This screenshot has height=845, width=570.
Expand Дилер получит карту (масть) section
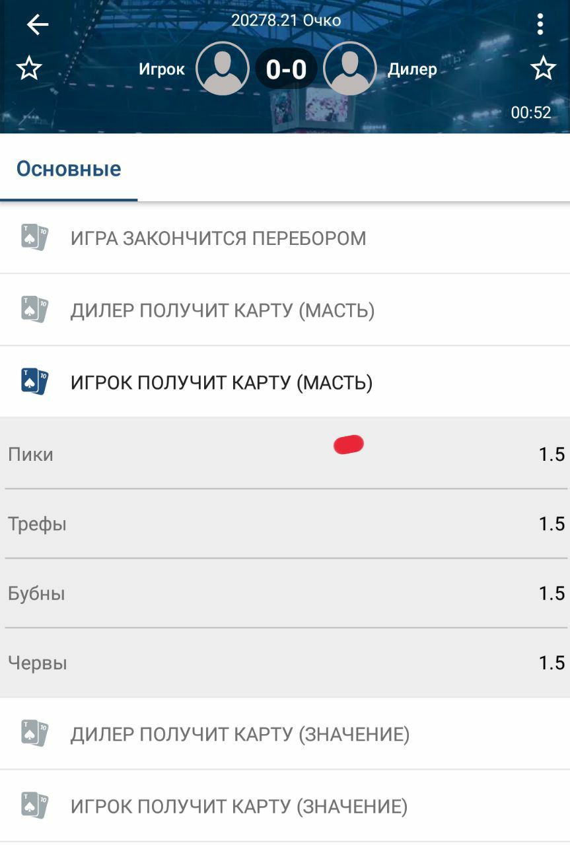point(223,310)
